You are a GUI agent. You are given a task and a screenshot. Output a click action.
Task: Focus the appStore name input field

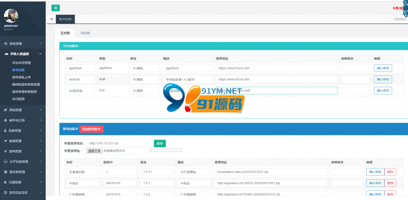[80, 68]
